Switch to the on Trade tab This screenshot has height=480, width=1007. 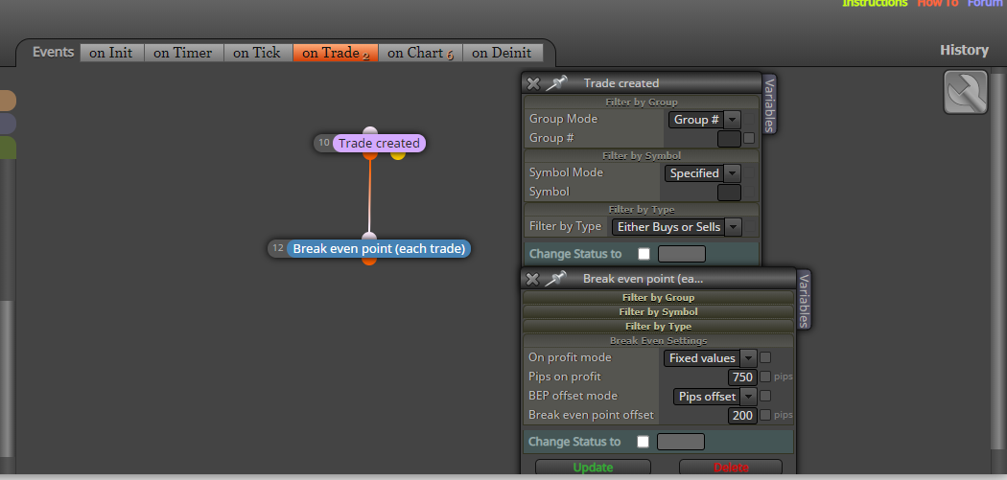[336, 53]
